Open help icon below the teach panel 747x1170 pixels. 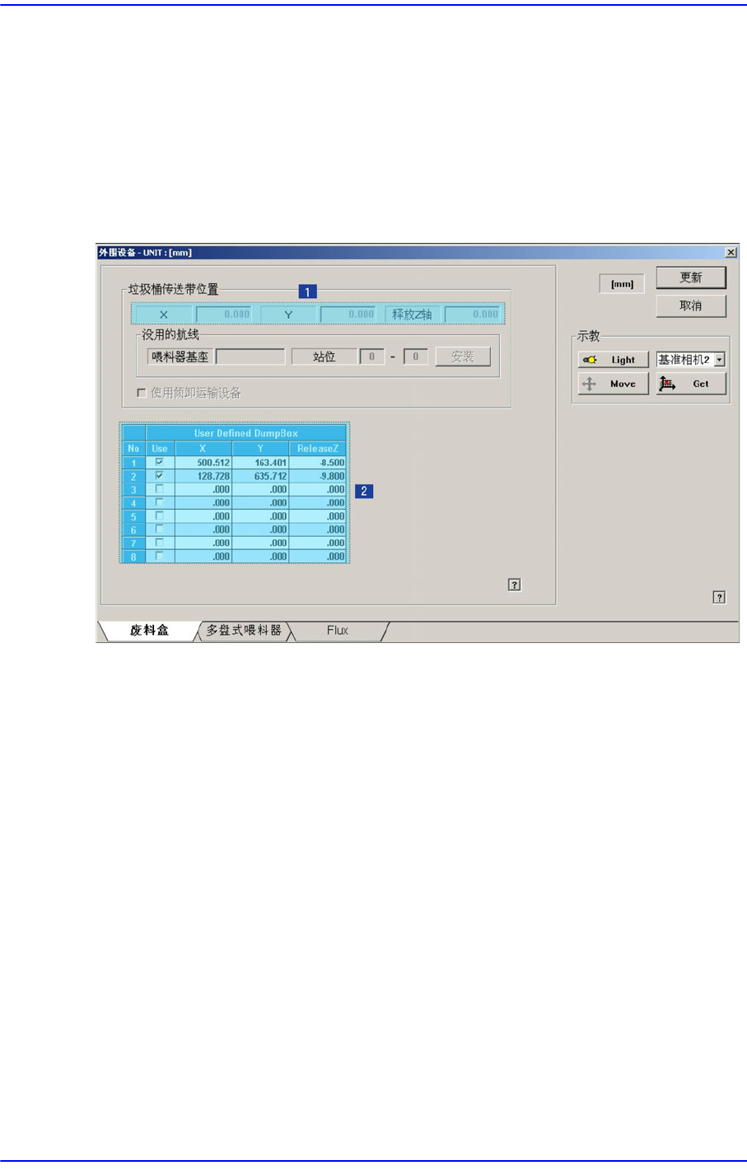pos(719,597)
